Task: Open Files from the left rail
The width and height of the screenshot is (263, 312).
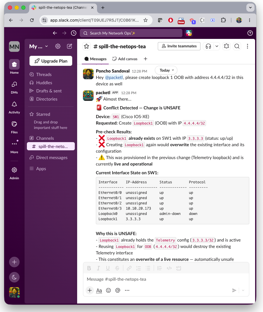Action: coord(14,124)
